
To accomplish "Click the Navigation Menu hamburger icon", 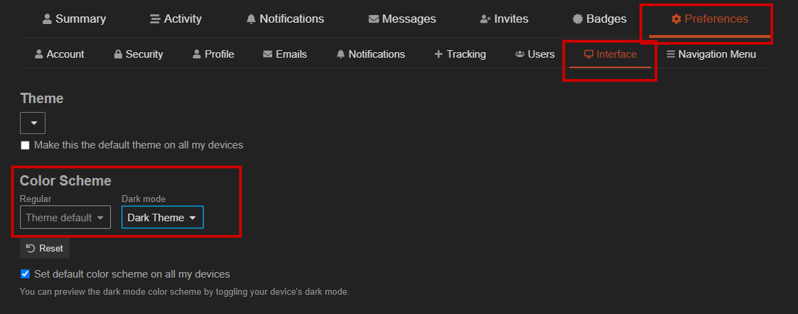I will pos(671,54).
